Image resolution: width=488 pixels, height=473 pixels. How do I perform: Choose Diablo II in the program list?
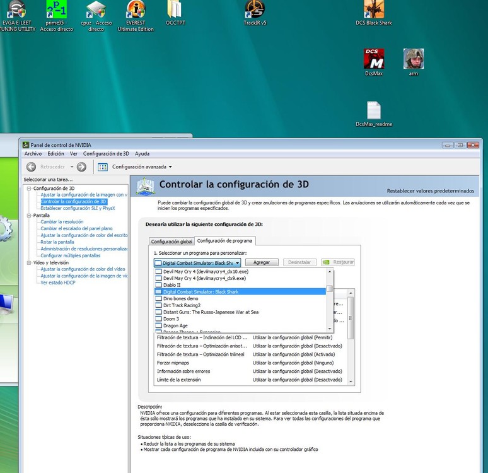tap(240, 285)
